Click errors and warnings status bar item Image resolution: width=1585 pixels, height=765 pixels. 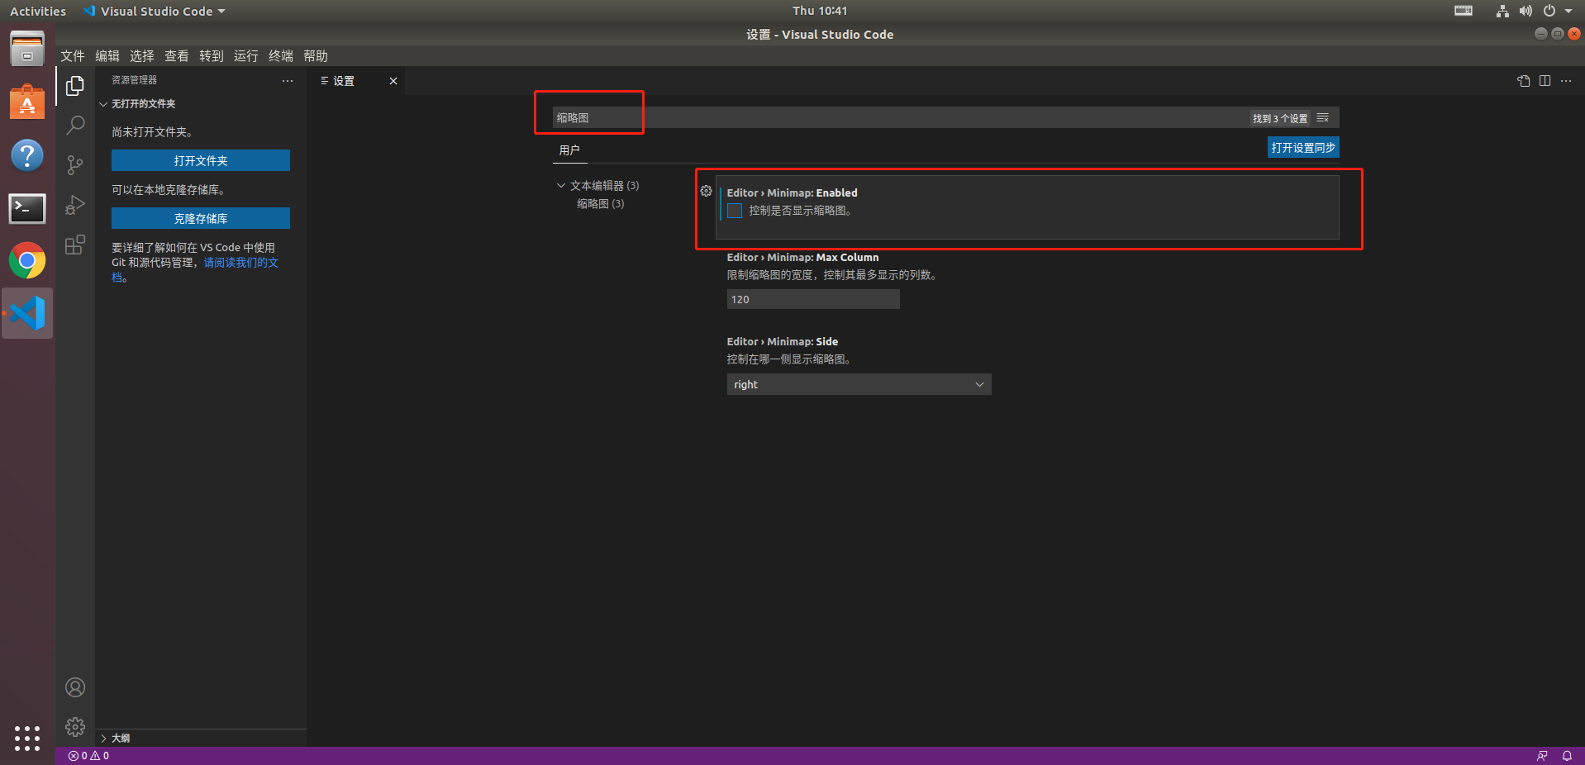point(88,756)
